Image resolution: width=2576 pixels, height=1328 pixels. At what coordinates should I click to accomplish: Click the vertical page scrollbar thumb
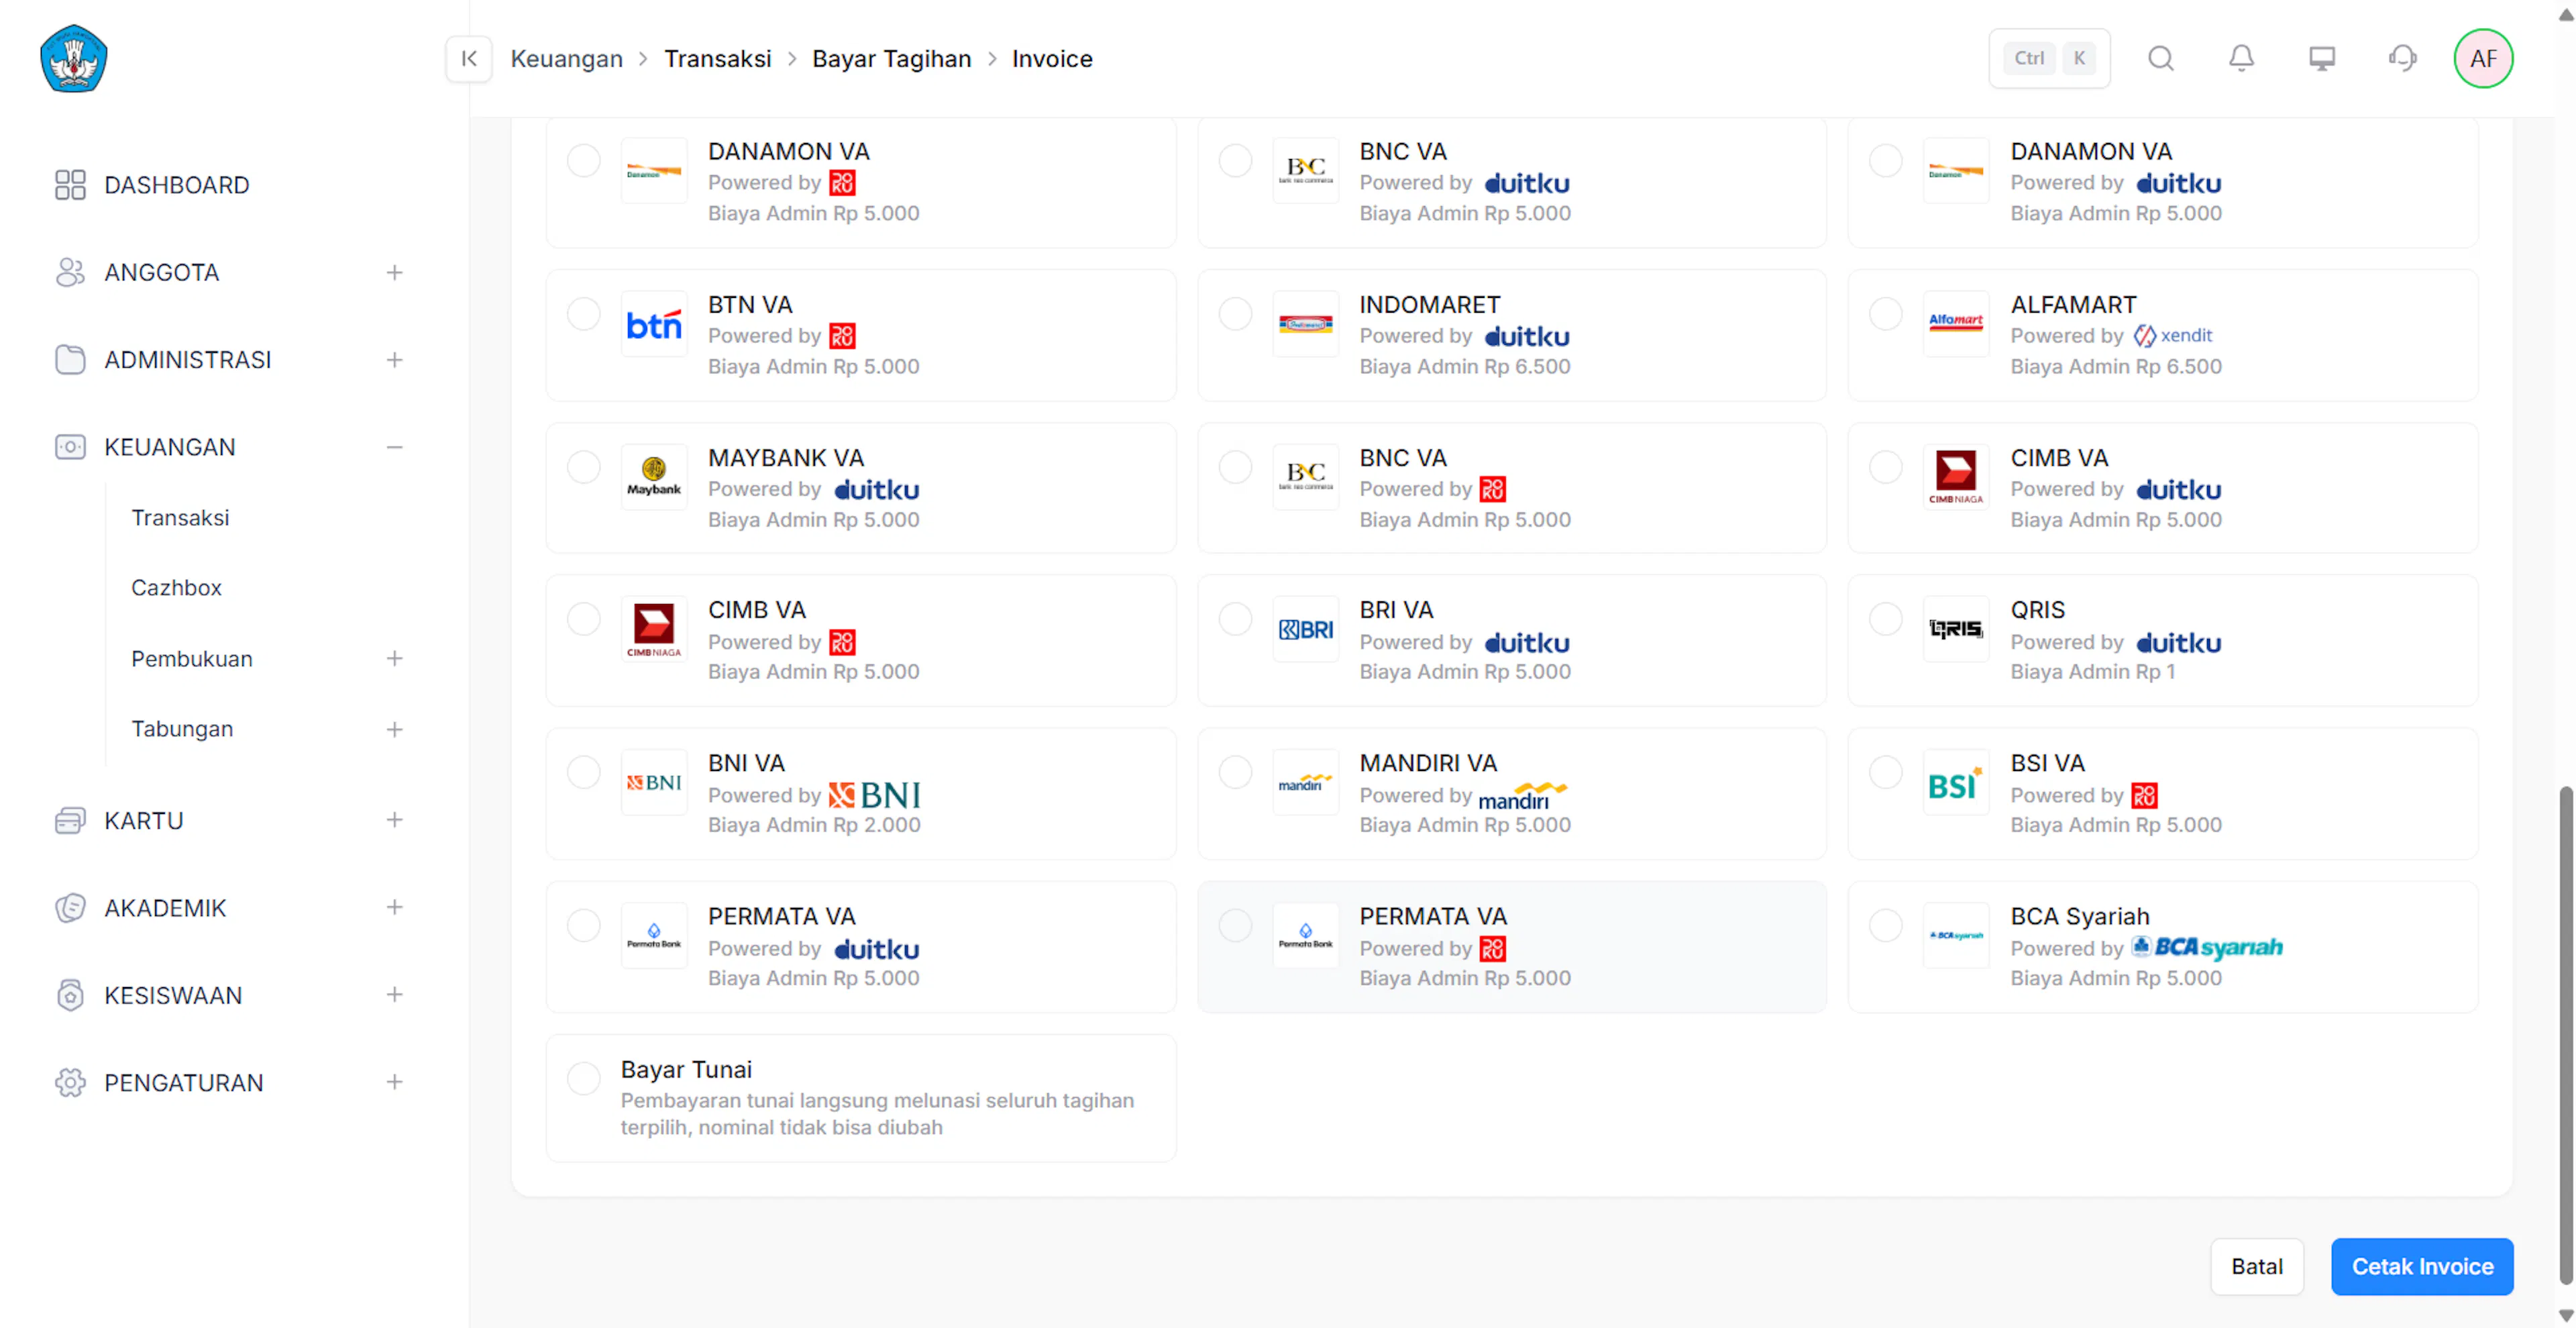point(2566,1035)
